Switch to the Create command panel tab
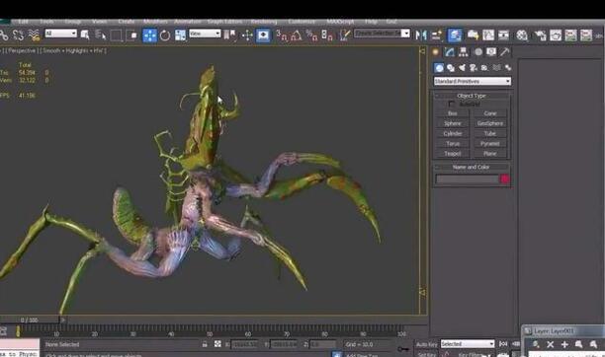The height and width of the screenshot is (357, 605). (436, 52)
